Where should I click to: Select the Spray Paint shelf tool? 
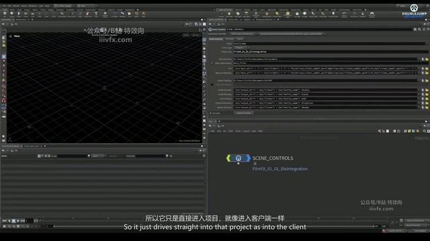point(87,14)
